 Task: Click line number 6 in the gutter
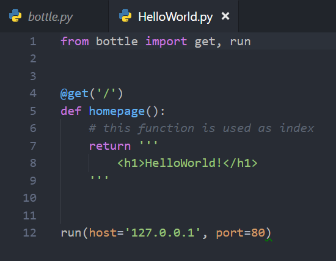[x=33, y=128]
